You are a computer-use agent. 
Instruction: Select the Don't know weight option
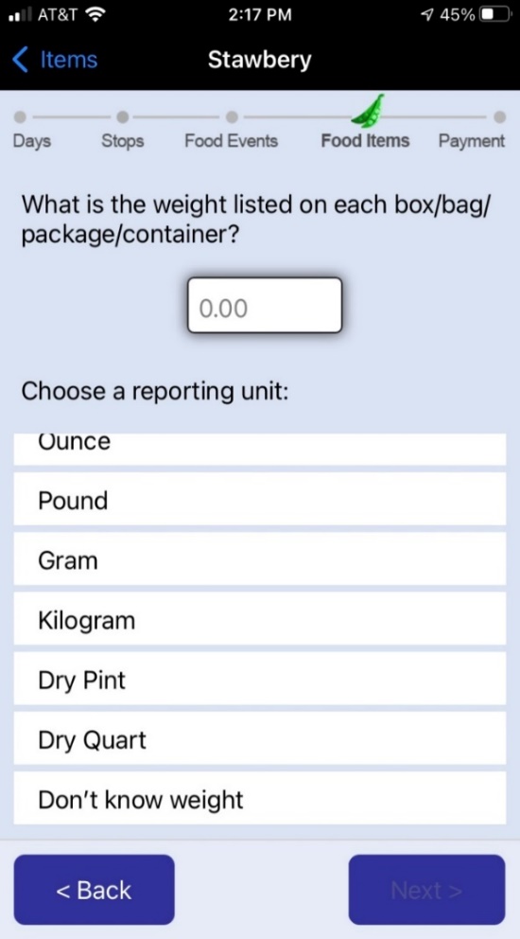point(260,798)
